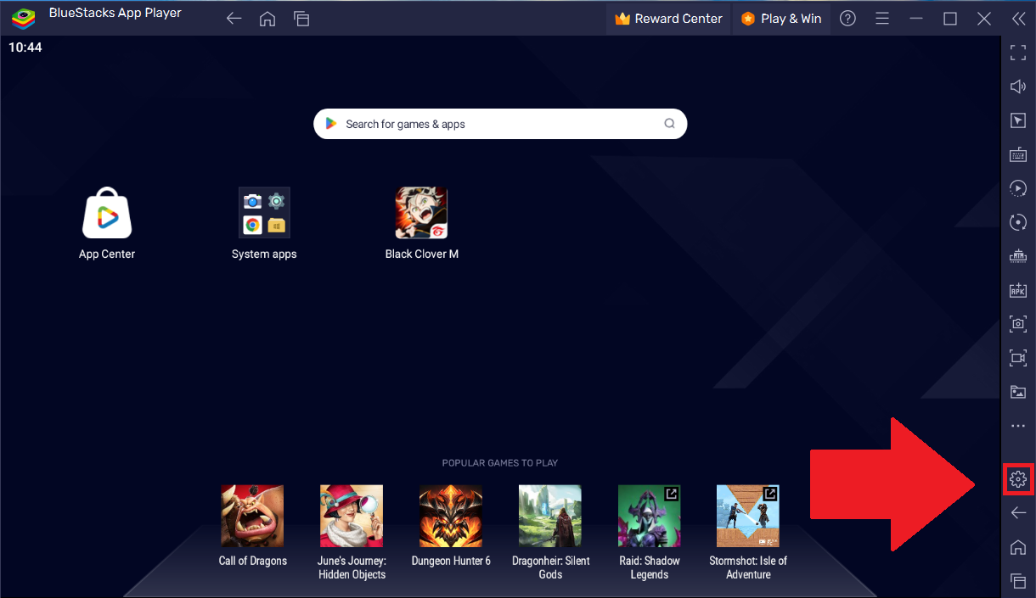Collapse the sidebar with the double chevron
The width and height of the screenshot is (1036, 598).
tap(1018, 18)
